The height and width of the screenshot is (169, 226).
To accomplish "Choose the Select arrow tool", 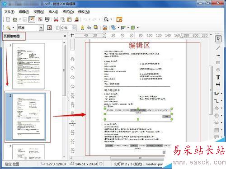I will 218,39.
